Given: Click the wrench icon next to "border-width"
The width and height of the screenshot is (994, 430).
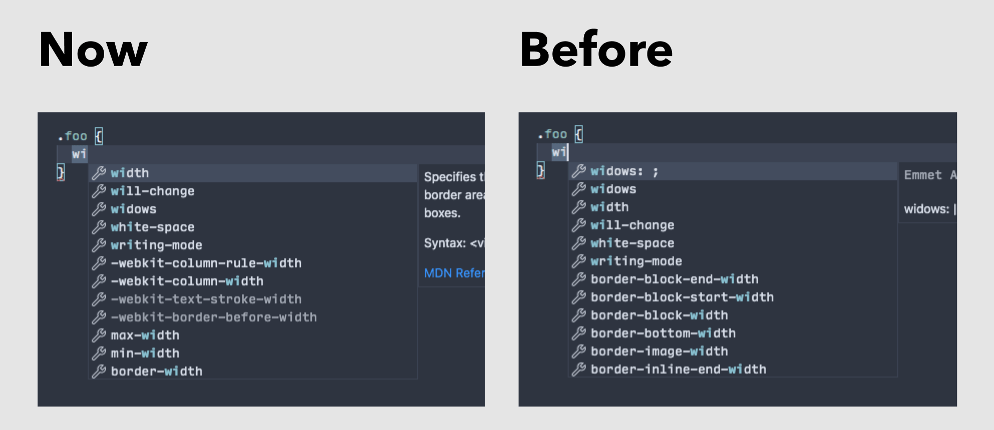Looking at the screenshot, I should [x=98, y=371].
